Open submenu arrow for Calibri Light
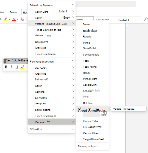The height and width of the screenshot is (153, 148). click(x=73, y=11)
